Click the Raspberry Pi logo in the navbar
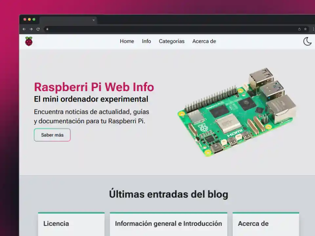The height and width of the screenshot is (236, 315). (x=29, y=41)
